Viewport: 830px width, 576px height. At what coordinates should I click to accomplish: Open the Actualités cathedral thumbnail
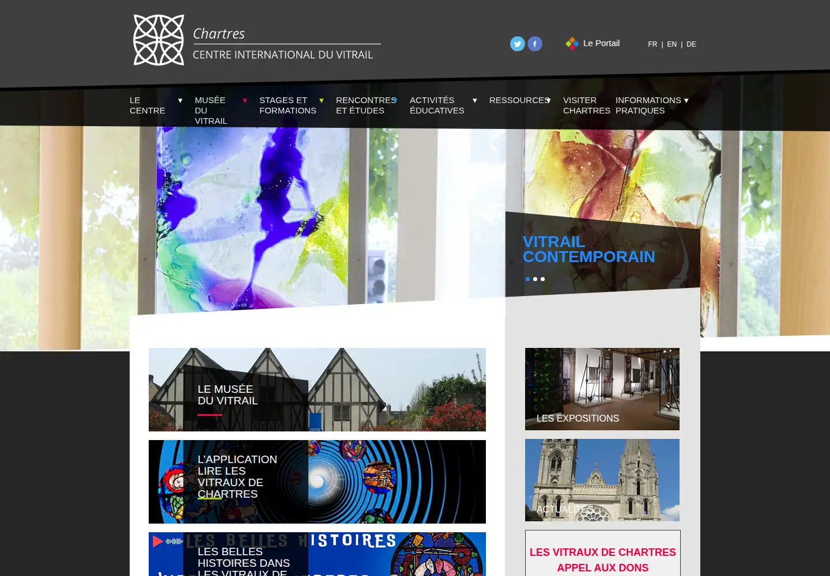click(x=602, y=480)
